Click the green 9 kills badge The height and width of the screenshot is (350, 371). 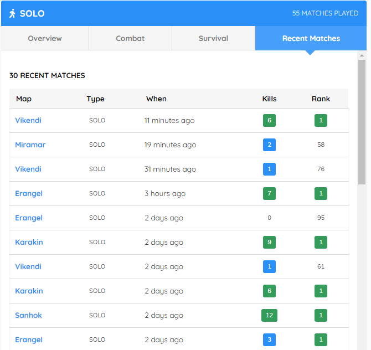[269, 243]
